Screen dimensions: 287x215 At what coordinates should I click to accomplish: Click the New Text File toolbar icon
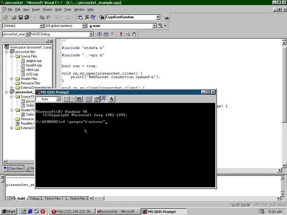tap(6, 17)
